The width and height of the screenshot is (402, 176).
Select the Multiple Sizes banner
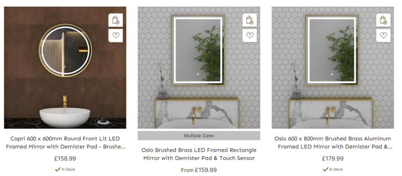(199, 136)
